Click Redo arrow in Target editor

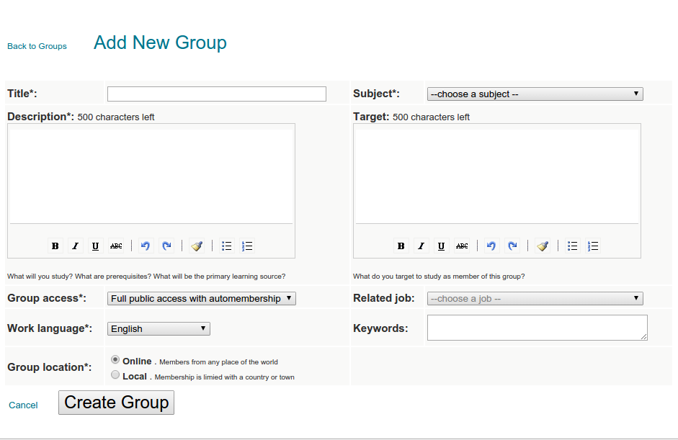512,246
